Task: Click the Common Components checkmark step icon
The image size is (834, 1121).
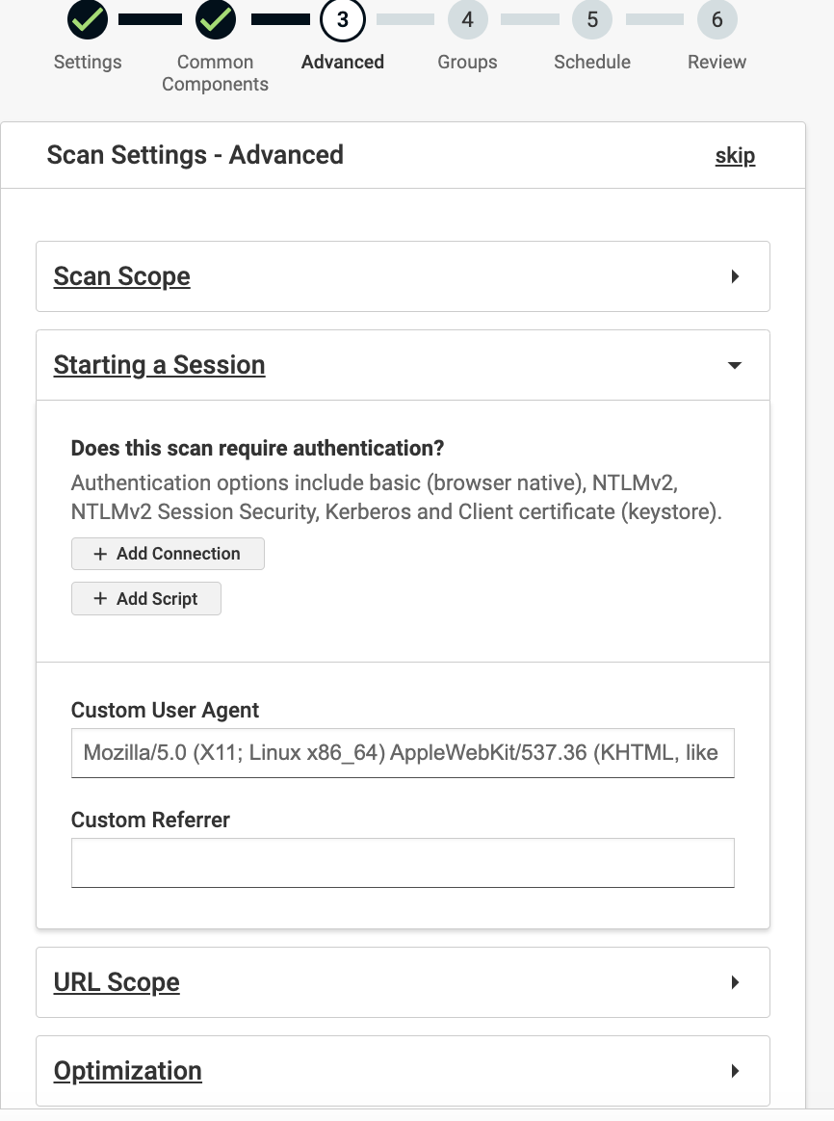Action: (216, 20)
